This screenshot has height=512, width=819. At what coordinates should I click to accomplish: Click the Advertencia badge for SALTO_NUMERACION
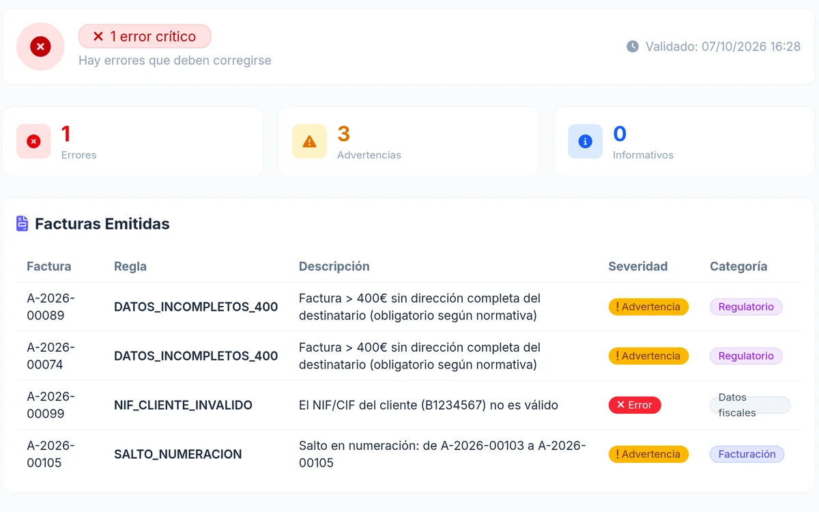pos(648,455)
